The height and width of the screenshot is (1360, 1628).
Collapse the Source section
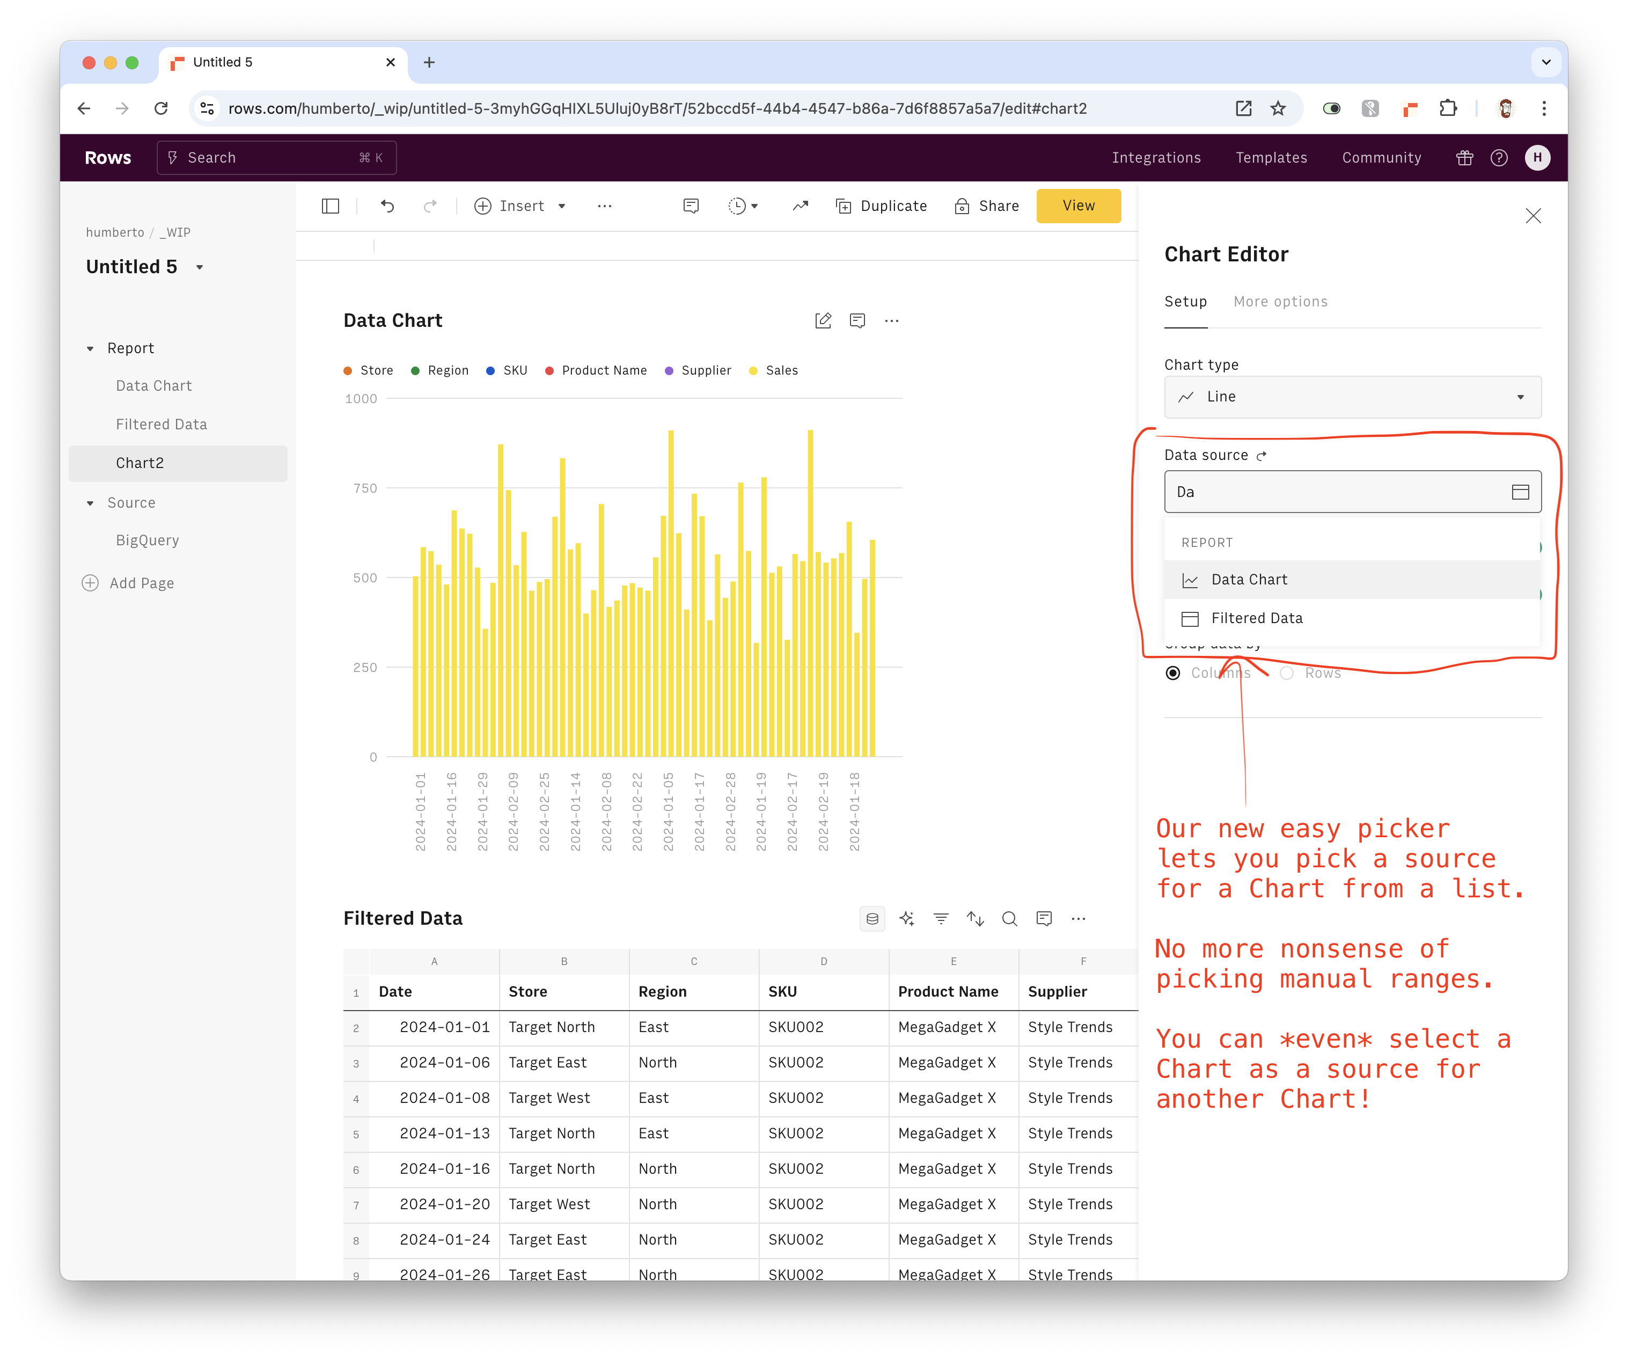(x=90, y=503)
